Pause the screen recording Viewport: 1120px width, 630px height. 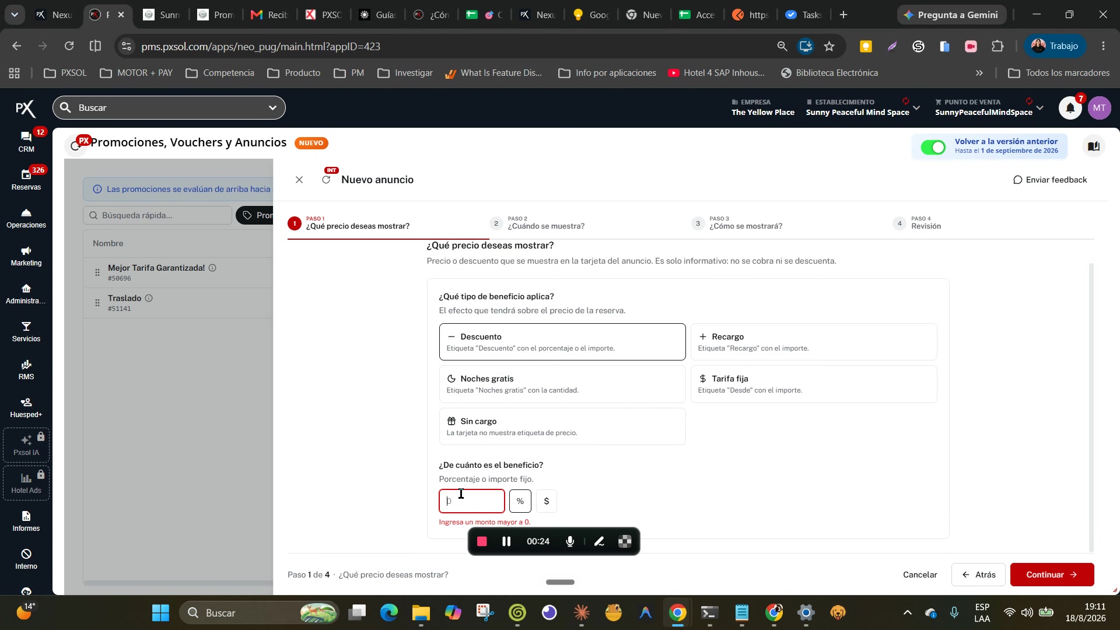pyautogui.click(x=506, y=541)
